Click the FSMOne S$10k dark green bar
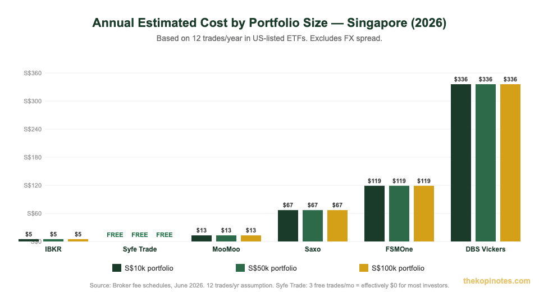The image size is (539, 292). click(374, 213)
